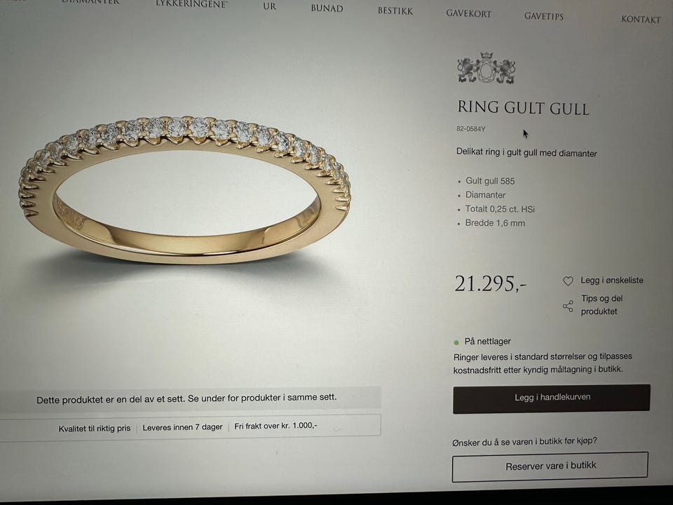Click Tips og del produktet link

click(601, 305)
